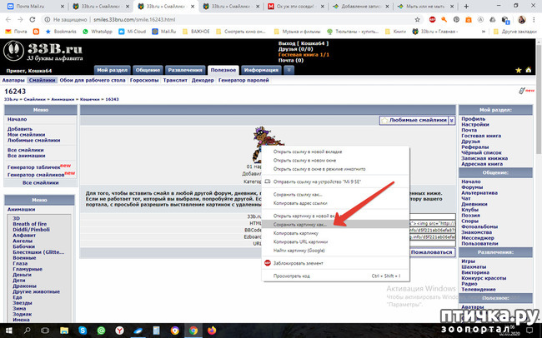
Task: Choose 'Открыть ссылку в новой вкладке'
Action: point(335,152)
